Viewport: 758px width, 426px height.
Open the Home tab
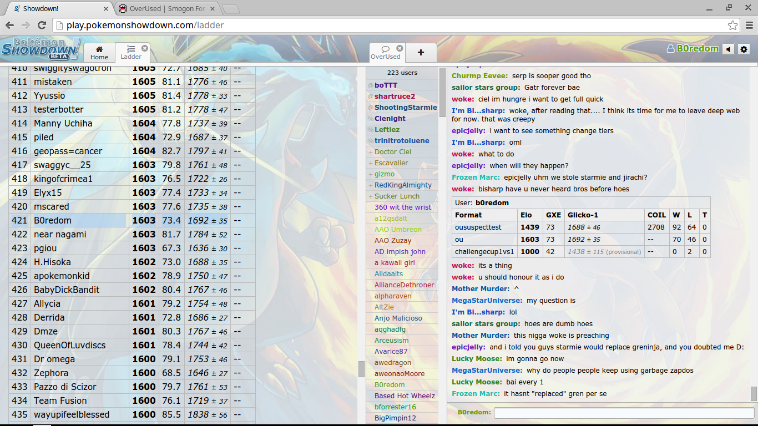[x=99, y=52]
